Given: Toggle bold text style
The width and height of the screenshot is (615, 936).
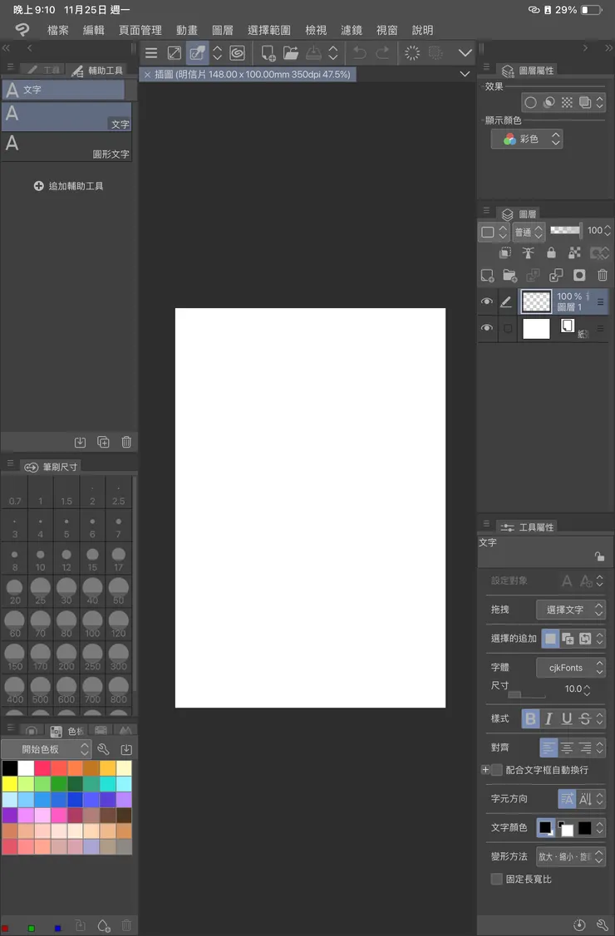Looking at the screenshot, I should pyautogui.click(x=530, y=718).
